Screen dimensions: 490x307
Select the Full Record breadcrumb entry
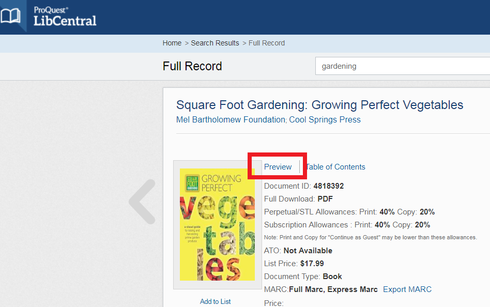(x=267, y=43)
